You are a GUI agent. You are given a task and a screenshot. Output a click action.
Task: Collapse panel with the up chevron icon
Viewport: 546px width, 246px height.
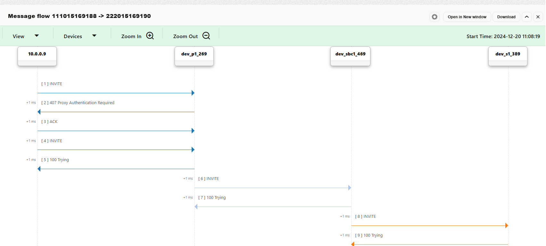[x=527, y=17]
